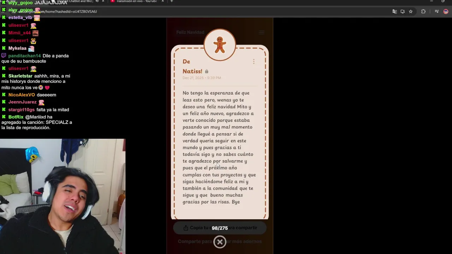Screen dimensions: 452x254
Task: Click 'Comparte para obtener más adornos' link
Action: coord(220,242)
